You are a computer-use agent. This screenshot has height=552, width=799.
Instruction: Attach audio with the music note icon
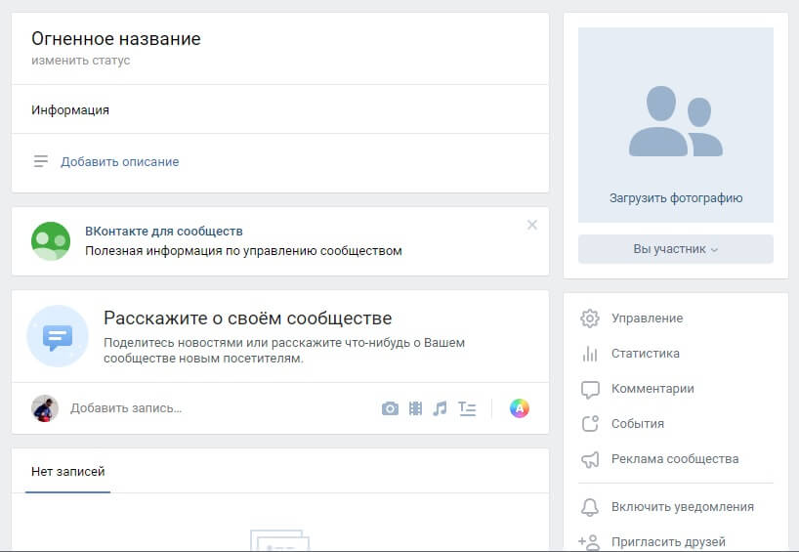coord(441,408)
